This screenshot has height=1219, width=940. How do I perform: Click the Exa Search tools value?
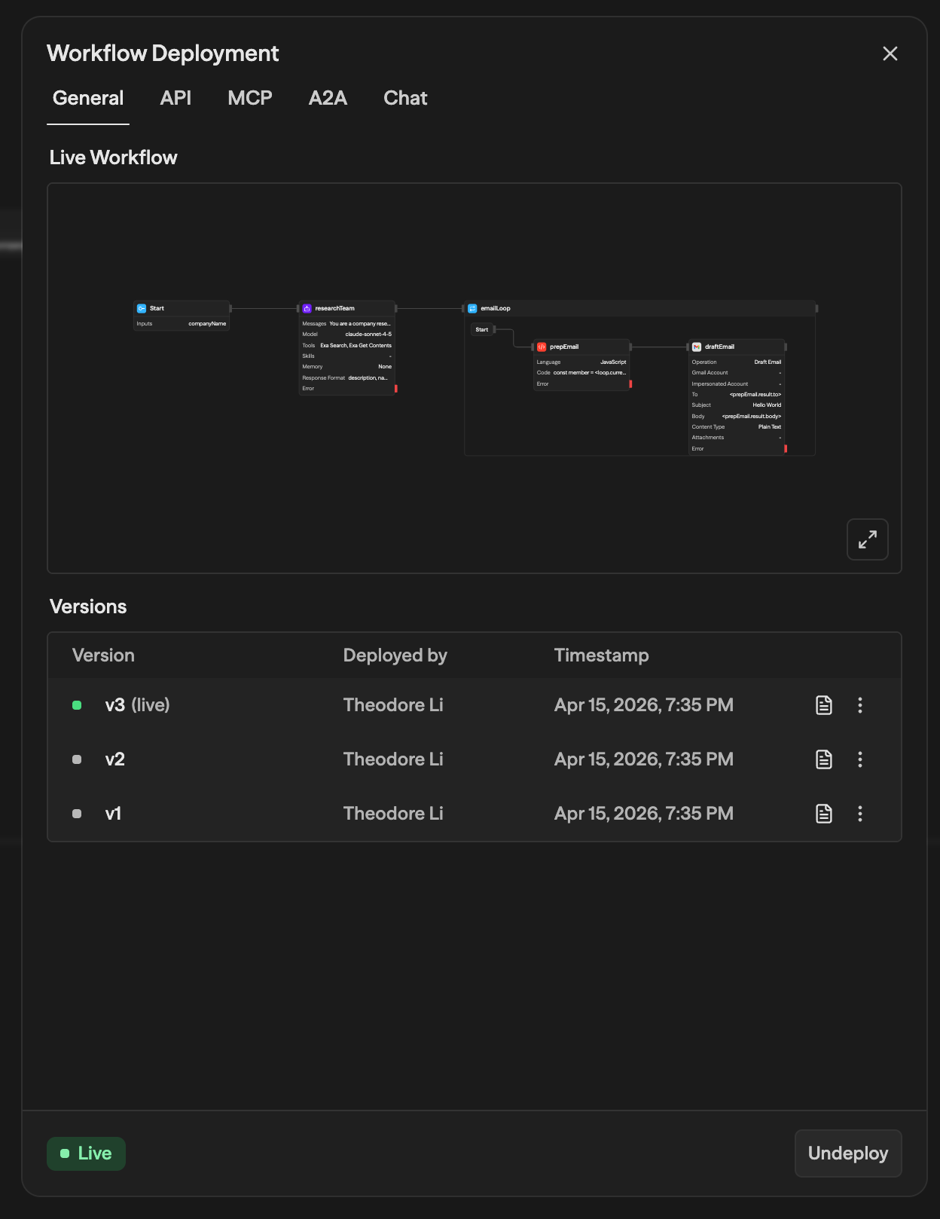[356, 346]
